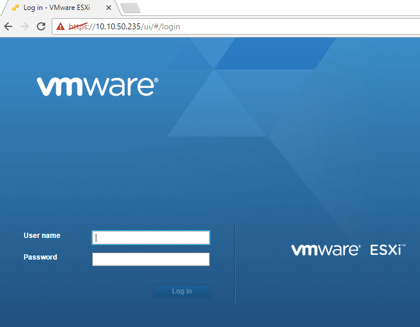
Task: Click the 'User name' label
Action: 42,236
